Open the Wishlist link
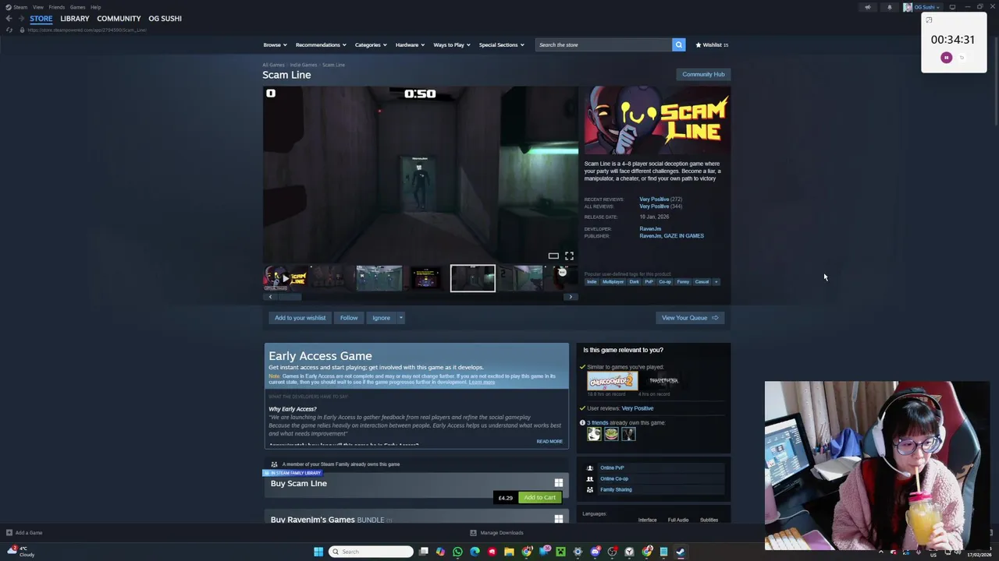 pos(712,44)
